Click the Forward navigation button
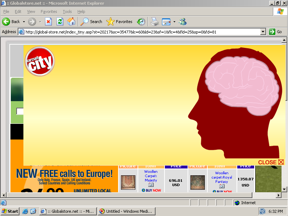288x216 pixels. tap(32, 22)
